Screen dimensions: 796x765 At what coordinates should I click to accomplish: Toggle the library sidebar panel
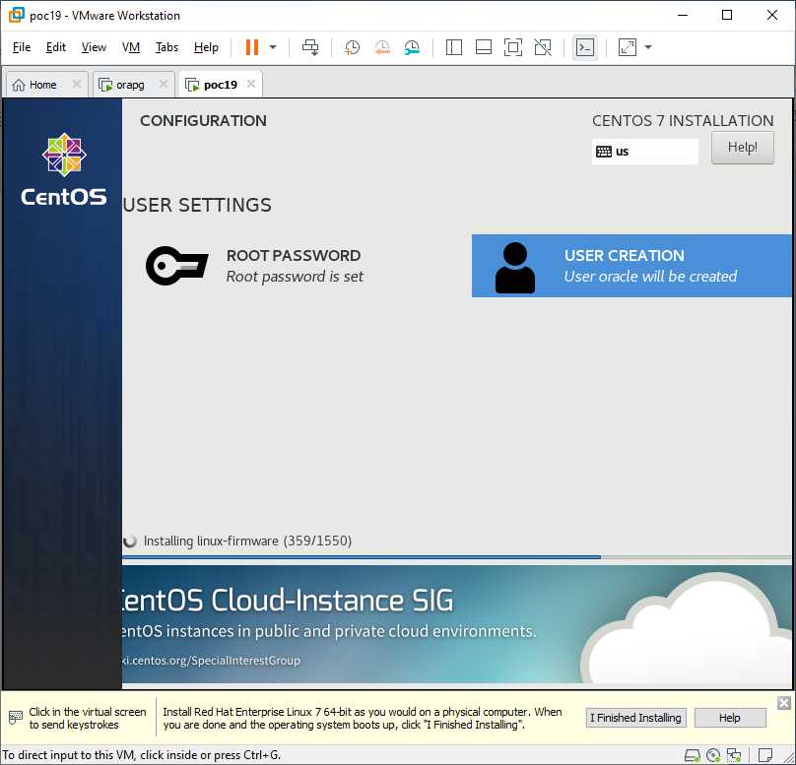(x=453, y=47)
